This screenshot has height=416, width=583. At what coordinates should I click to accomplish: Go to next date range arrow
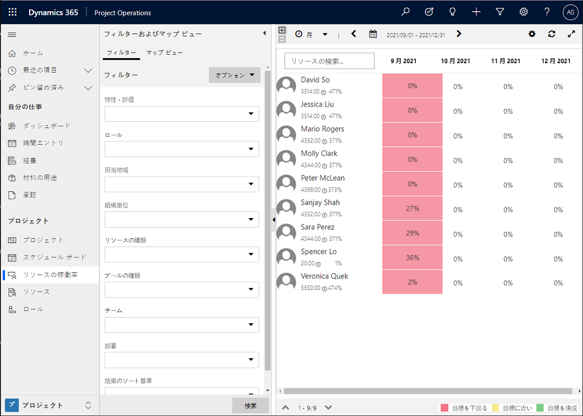click(x=459, y=34)
